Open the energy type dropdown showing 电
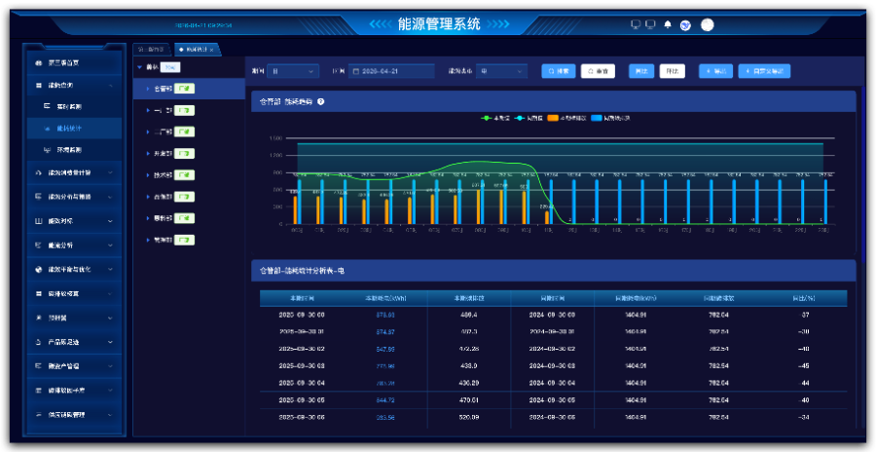The height and width of the screenshot is (452, 876). [x=501, y=72]
